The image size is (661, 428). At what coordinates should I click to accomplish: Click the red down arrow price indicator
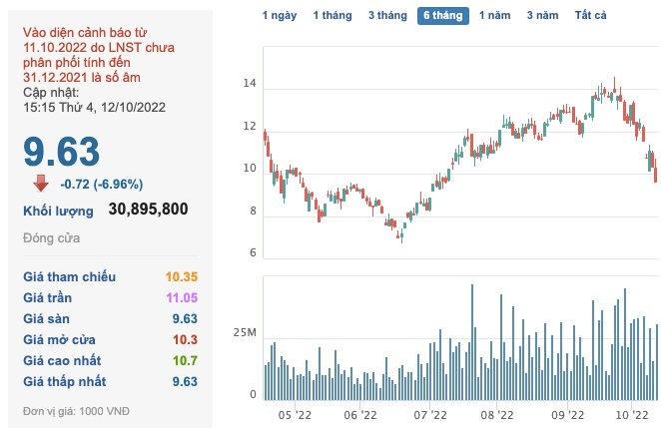pyautogui.click(x=41, y=183)
